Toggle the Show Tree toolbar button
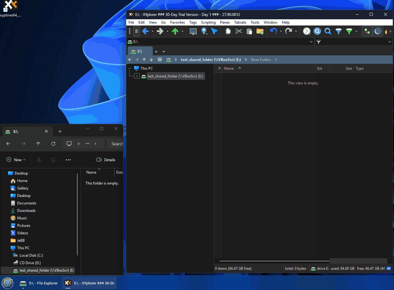 click(367, 31)
